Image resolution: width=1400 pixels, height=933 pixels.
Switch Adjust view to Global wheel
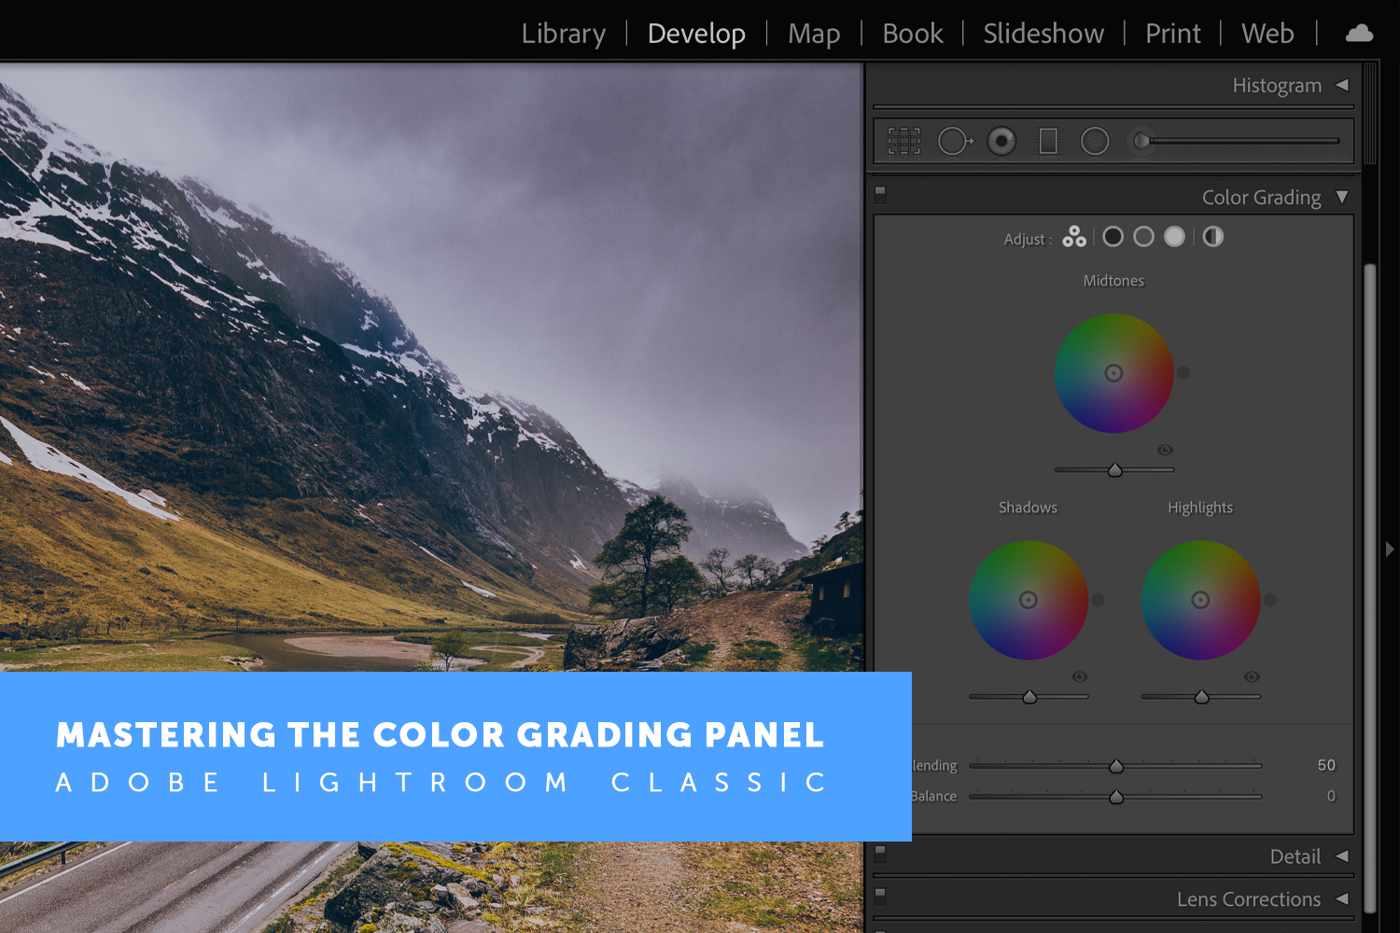(x=1212, y=237)
